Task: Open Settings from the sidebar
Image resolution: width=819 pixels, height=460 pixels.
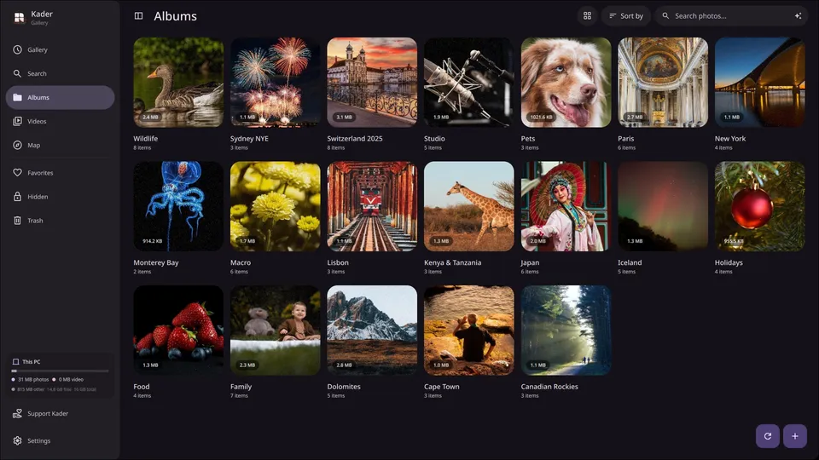Action: 60,440
